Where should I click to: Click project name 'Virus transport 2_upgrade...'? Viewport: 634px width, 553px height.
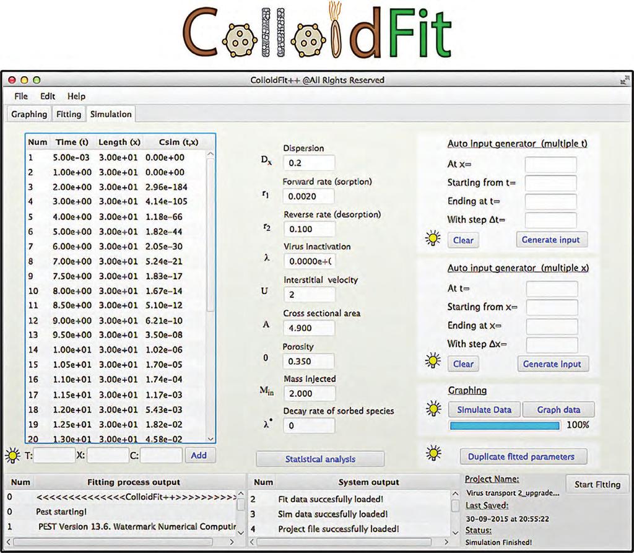coord(513,493)
